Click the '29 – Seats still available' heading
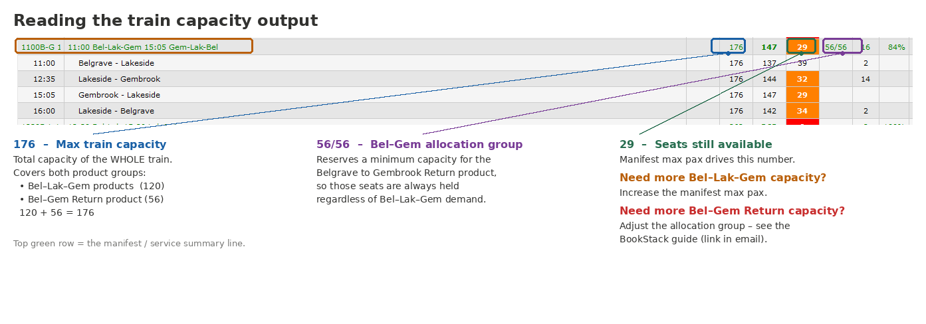 [696, 145]
